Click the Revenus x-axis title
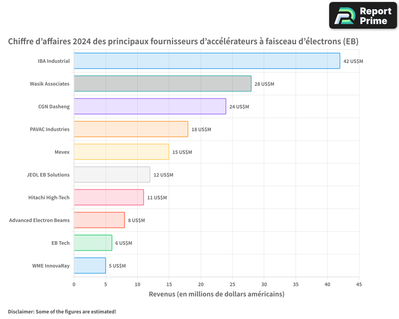The width and height of the screenshot is (399, 319). [x=216, y=294]
